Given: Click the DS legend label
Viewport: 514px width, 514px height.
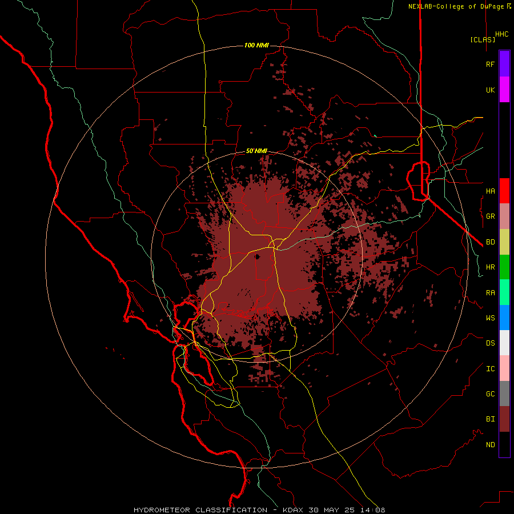Looking at the screenshot, I should click(x=490, y=343).
